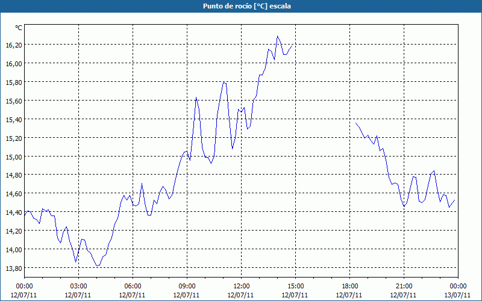Image resolution: width=482 pixels, height=301 pixels.
Task: Select the 14,00 y-axis value
Action: point(14,250)
